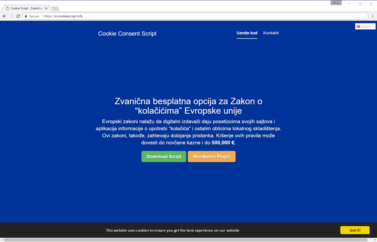Image resolution: width=377 pixels, height=242 pixels.
Task: Open a new tab button
Action: tap(55, 8)
